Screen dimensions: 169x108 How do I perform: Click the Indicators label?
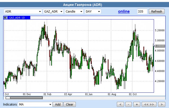(x=10, y=104)
